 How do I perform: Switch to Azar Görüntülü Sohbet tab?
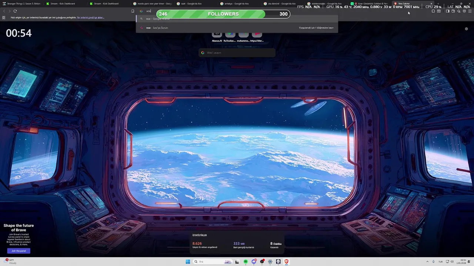[x=369, y=4]
